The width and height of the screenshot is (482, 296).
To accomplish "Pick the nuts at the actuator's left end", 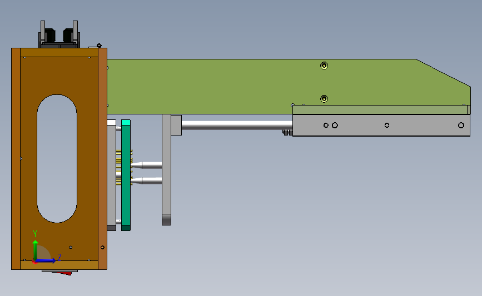I will pyautogui.click(x=288, y=133).
